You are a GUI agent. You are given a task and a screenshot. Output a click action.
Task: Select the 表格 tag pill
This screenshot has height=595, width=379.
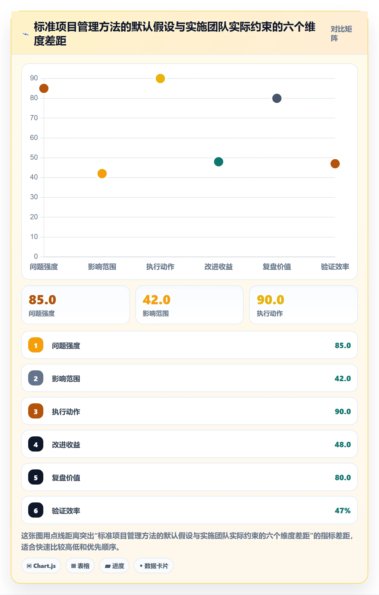tap(80, 565)
